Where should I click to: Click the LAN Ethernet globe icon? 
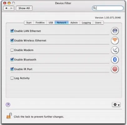[115, 31]
